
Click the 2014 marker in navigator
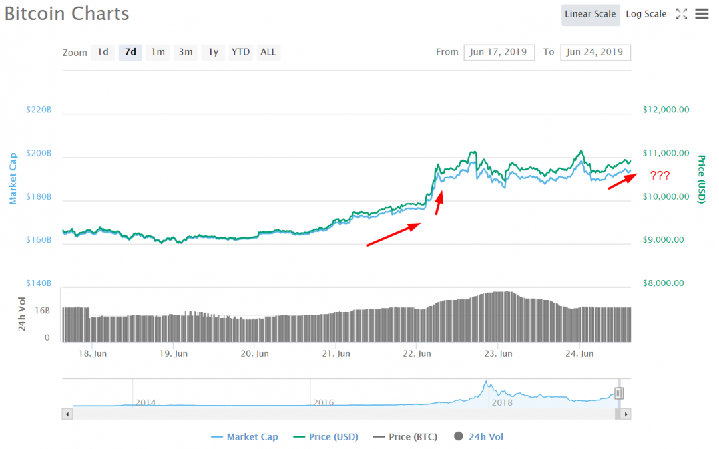click(145, 402)
